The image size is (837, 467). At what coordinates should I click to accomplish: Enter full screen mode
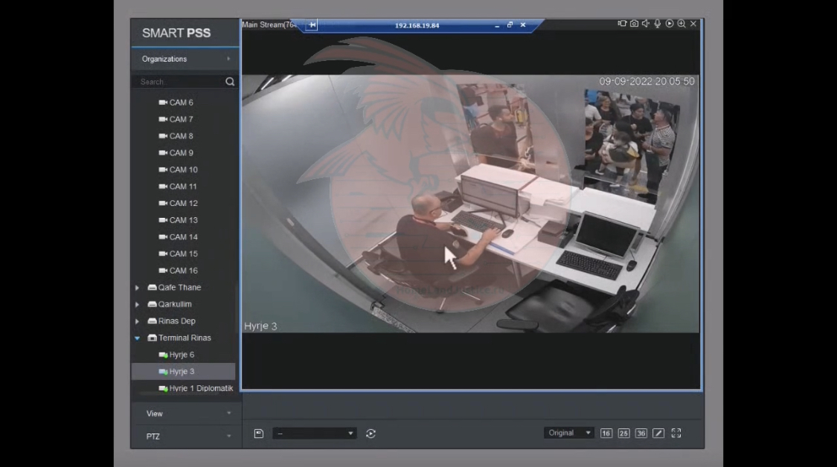[676, 433]
